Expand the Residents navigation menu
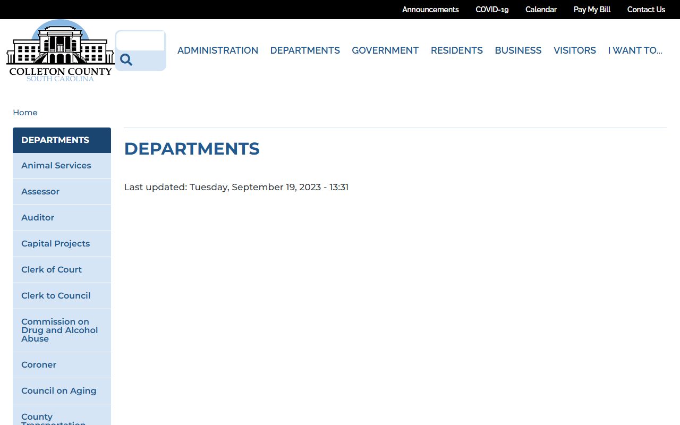Viewport: 680px width, 425px height. click(x=456, y=50)
